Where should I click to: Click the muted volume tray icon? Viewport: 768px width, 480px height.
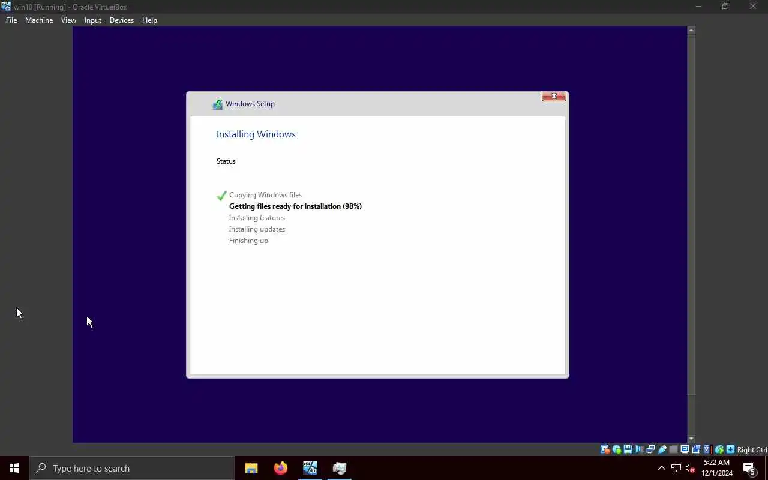point(690,469)
